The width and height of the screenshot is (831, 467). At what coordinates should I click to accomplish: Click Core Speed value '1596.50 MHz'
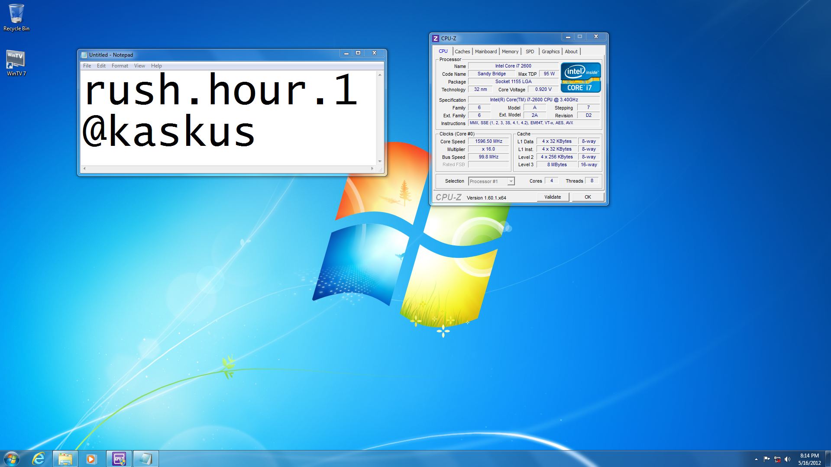(x=488, y=141)
